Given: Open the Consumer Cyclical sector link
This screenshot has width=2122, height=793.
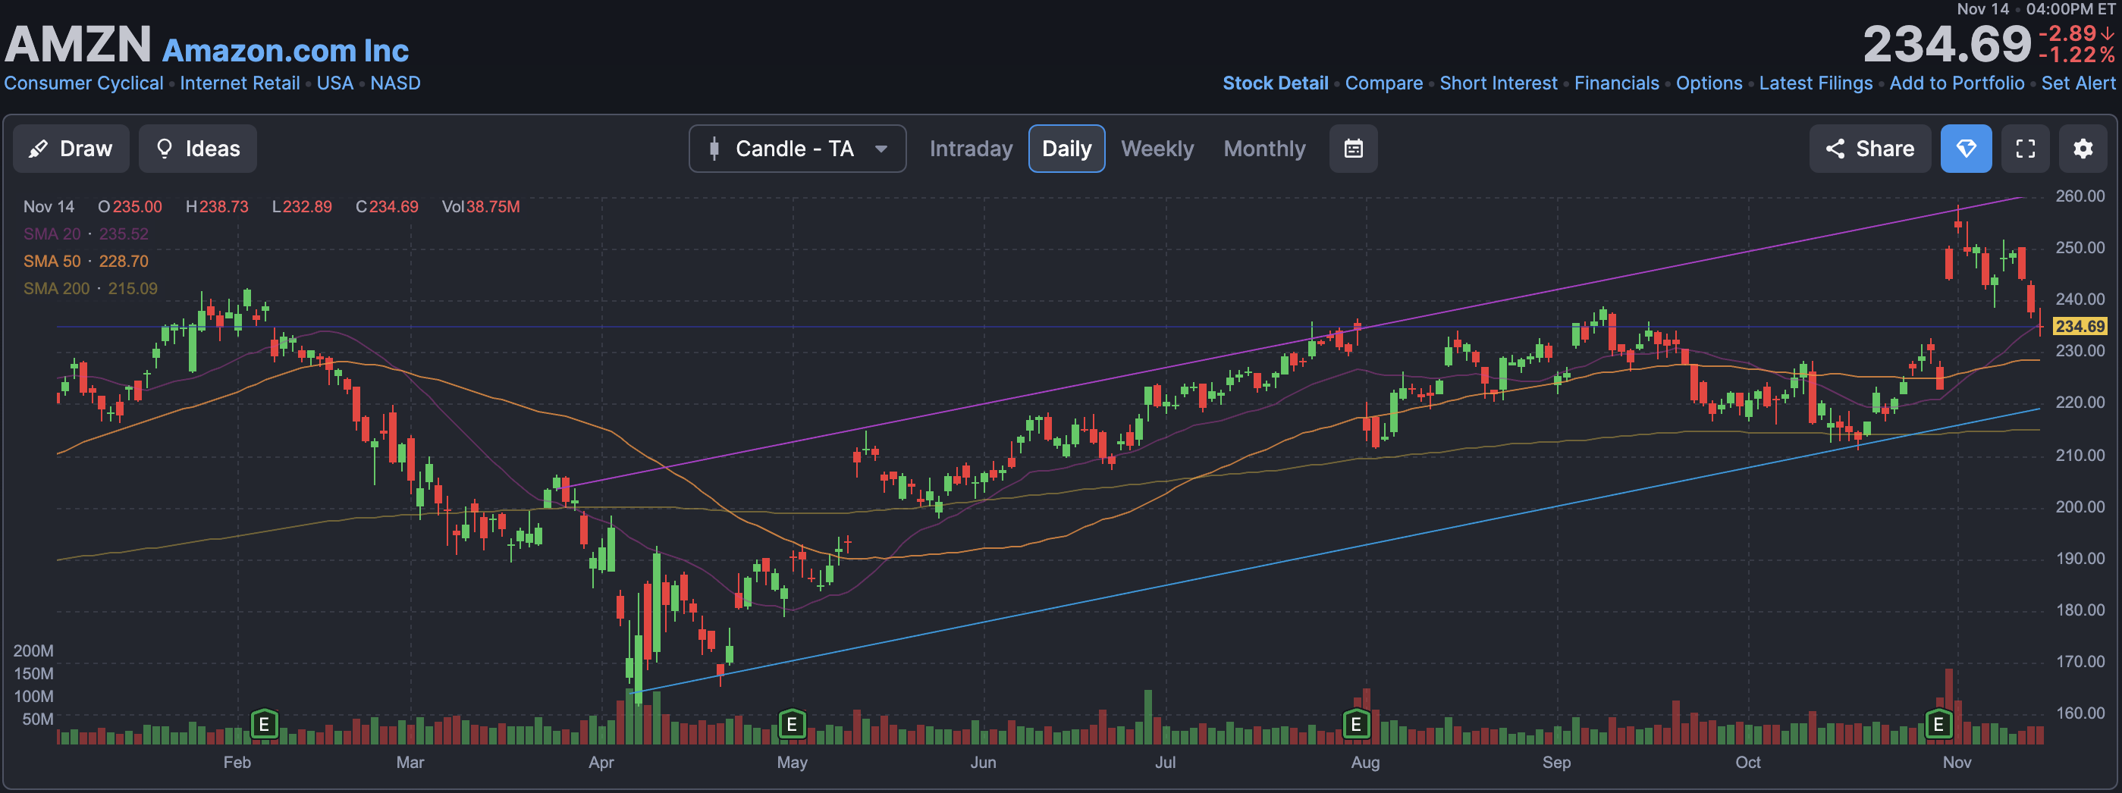Looking at the screenshot, I should tap(83, 83).
